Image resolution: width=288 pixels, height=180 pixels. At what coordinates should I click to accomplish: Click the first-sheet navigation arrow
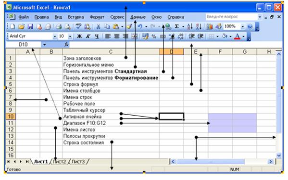point(8,161)
